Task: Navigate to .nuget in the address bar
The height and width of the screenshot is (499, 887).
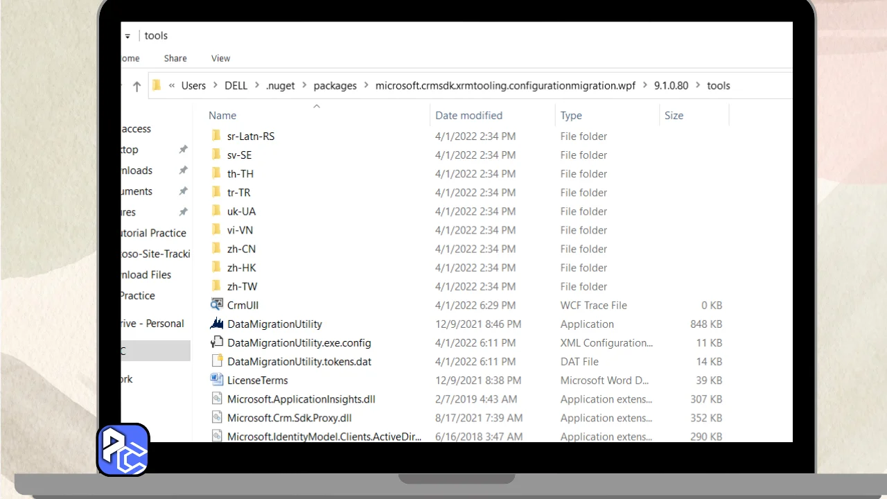Action: pyautogui.click(x=280, y=86)
